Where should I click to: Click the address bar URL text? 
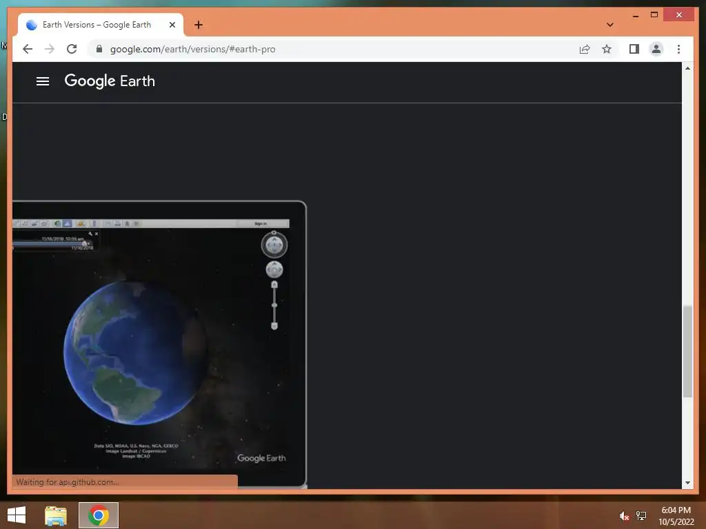pyautogui.click(x=193, y=49)
